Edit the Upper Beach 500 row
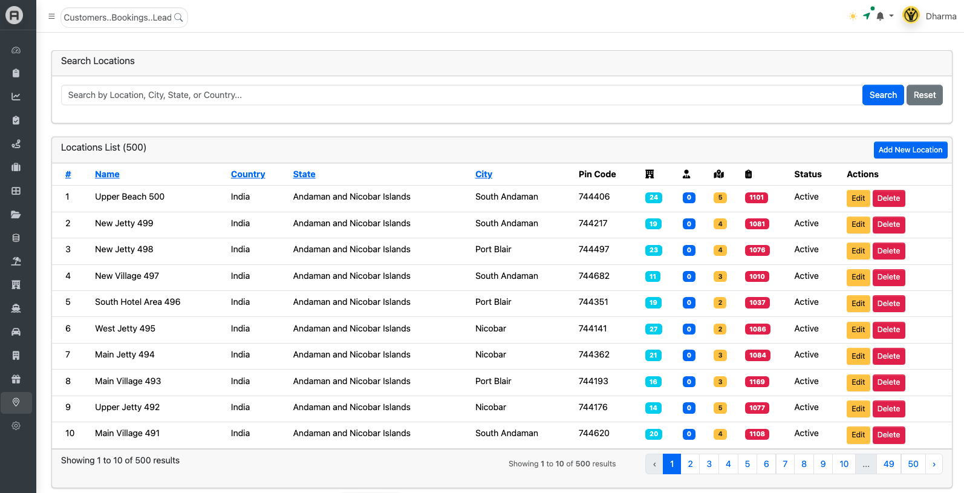The image size is (964, 493). [858, 198]
